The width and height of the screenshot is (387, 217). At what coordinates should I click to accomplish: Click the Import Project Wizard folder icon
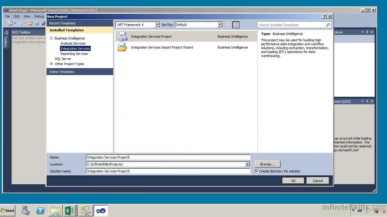122,47
